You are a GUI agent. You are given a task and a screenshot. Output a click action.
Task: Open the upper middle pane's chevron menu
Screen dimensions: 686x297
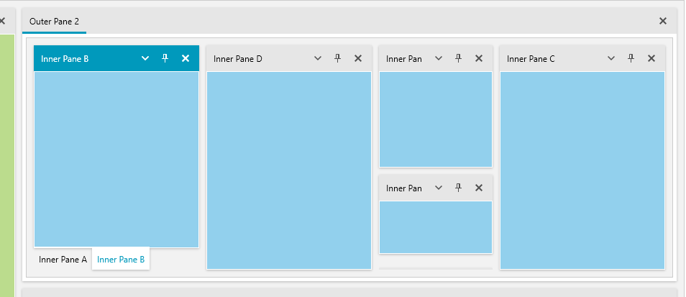coord(439,58)
